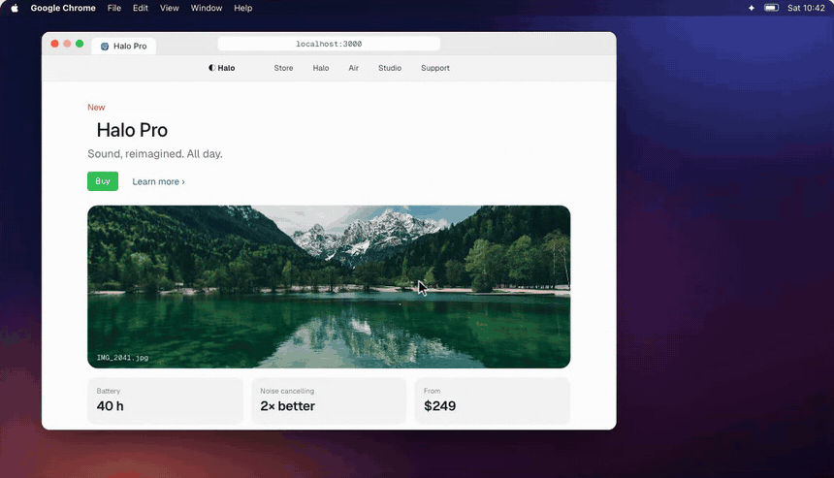Open the Apple menu
Viewport: 834px width, 478px height.
tap(15, 8)
